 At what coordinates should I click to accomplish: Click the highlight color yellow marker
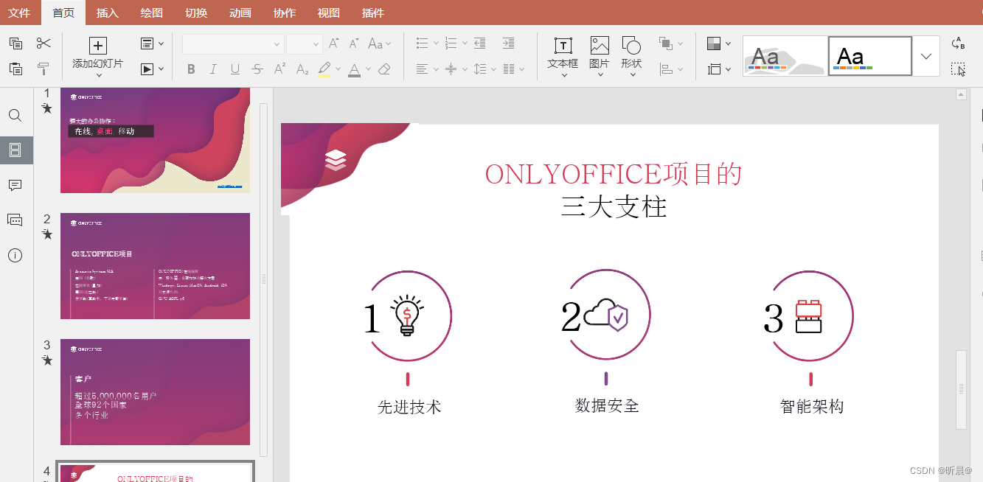click(324, 69)
